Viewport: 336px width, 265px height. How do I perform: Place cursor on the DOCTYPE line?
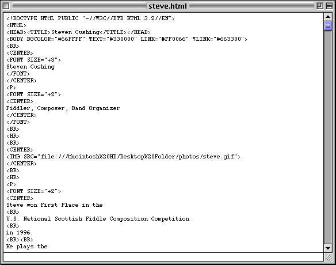91,18
